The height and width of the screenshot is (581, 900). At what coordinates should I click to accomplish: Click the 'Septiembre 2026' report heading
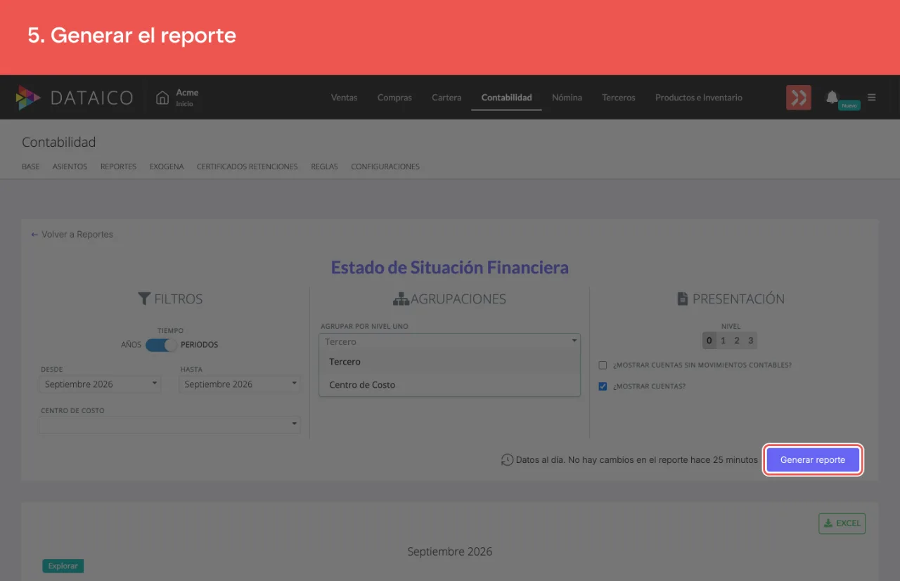pyautogui.click(x=450, y=551)
